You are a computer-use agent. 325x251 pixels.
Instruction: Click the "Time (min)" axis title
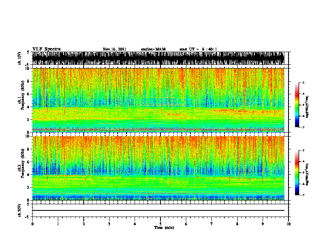coord(164,228)
